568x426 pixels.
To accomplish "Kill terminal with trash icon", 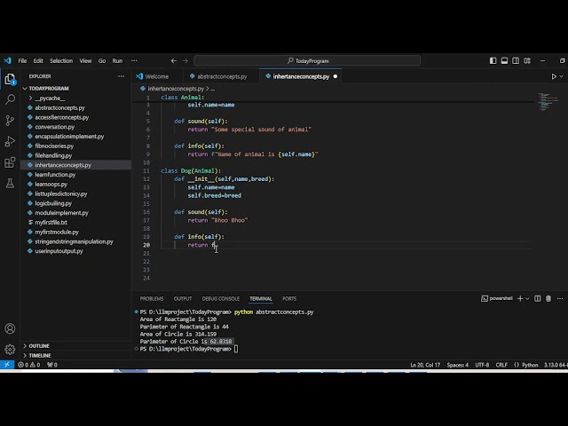I will coord(548,298).
